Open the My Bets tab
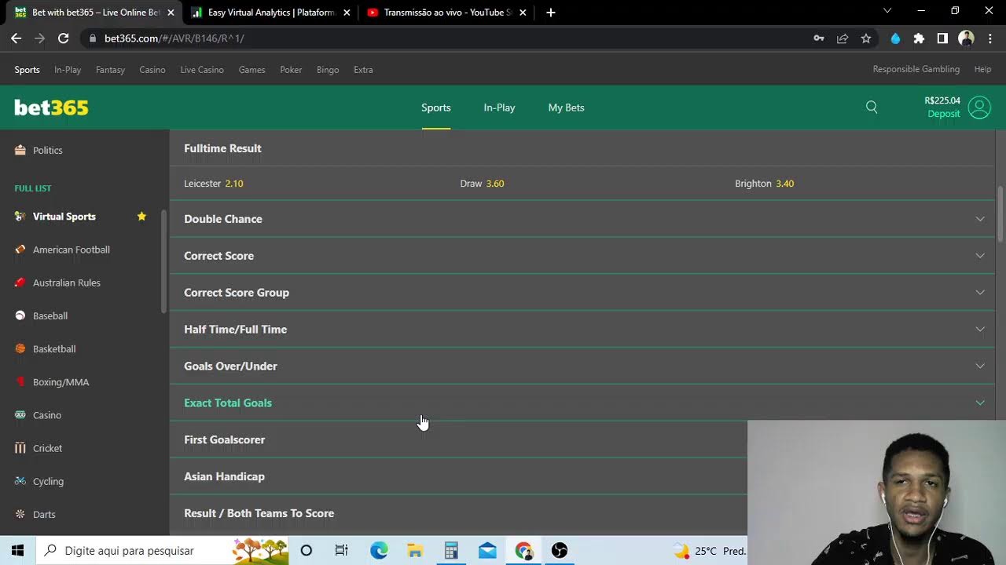 pyautogui.click(x=566, y=108)
